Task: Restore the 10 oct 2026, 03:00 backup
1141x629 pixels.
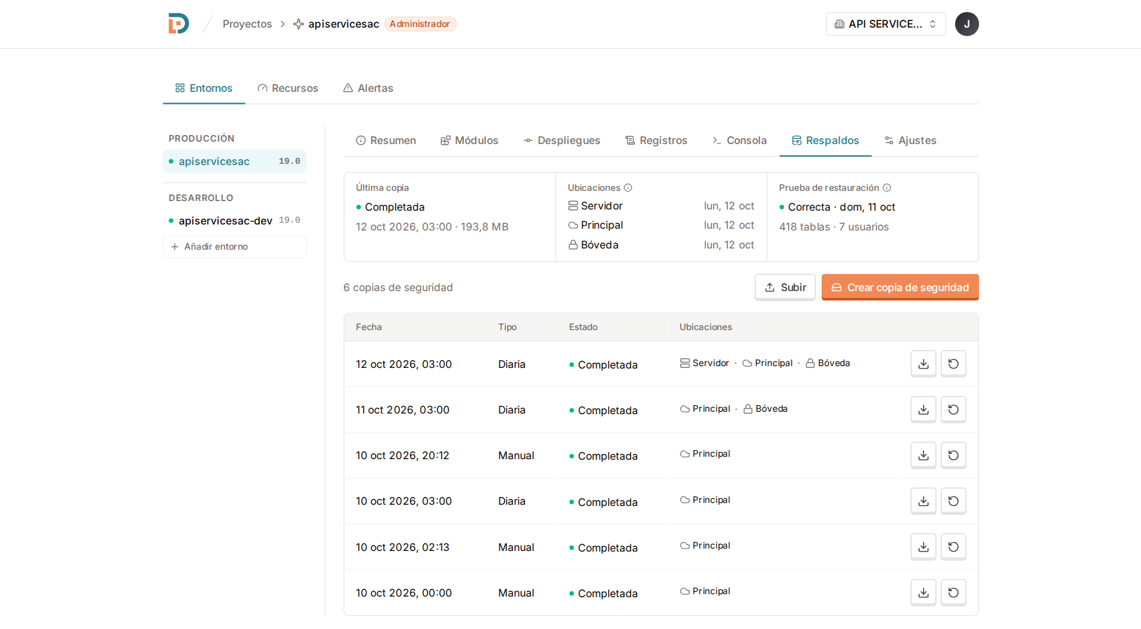Action: pos(953,501)
